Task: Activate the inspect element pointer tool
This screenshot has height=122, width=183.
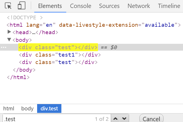Action: 8,6
